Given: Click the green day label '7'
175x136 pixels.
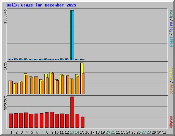Looking at the screenshot, I should (x=42, y=132).
